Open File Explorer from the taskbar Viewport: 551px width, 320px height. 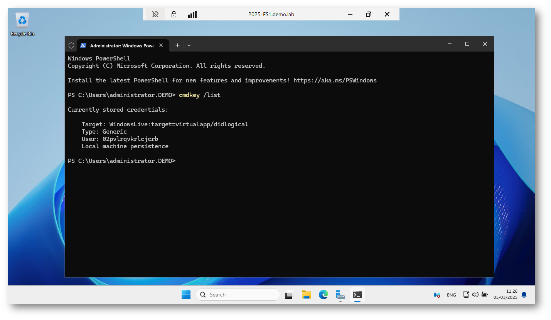[x=307, y=295]
